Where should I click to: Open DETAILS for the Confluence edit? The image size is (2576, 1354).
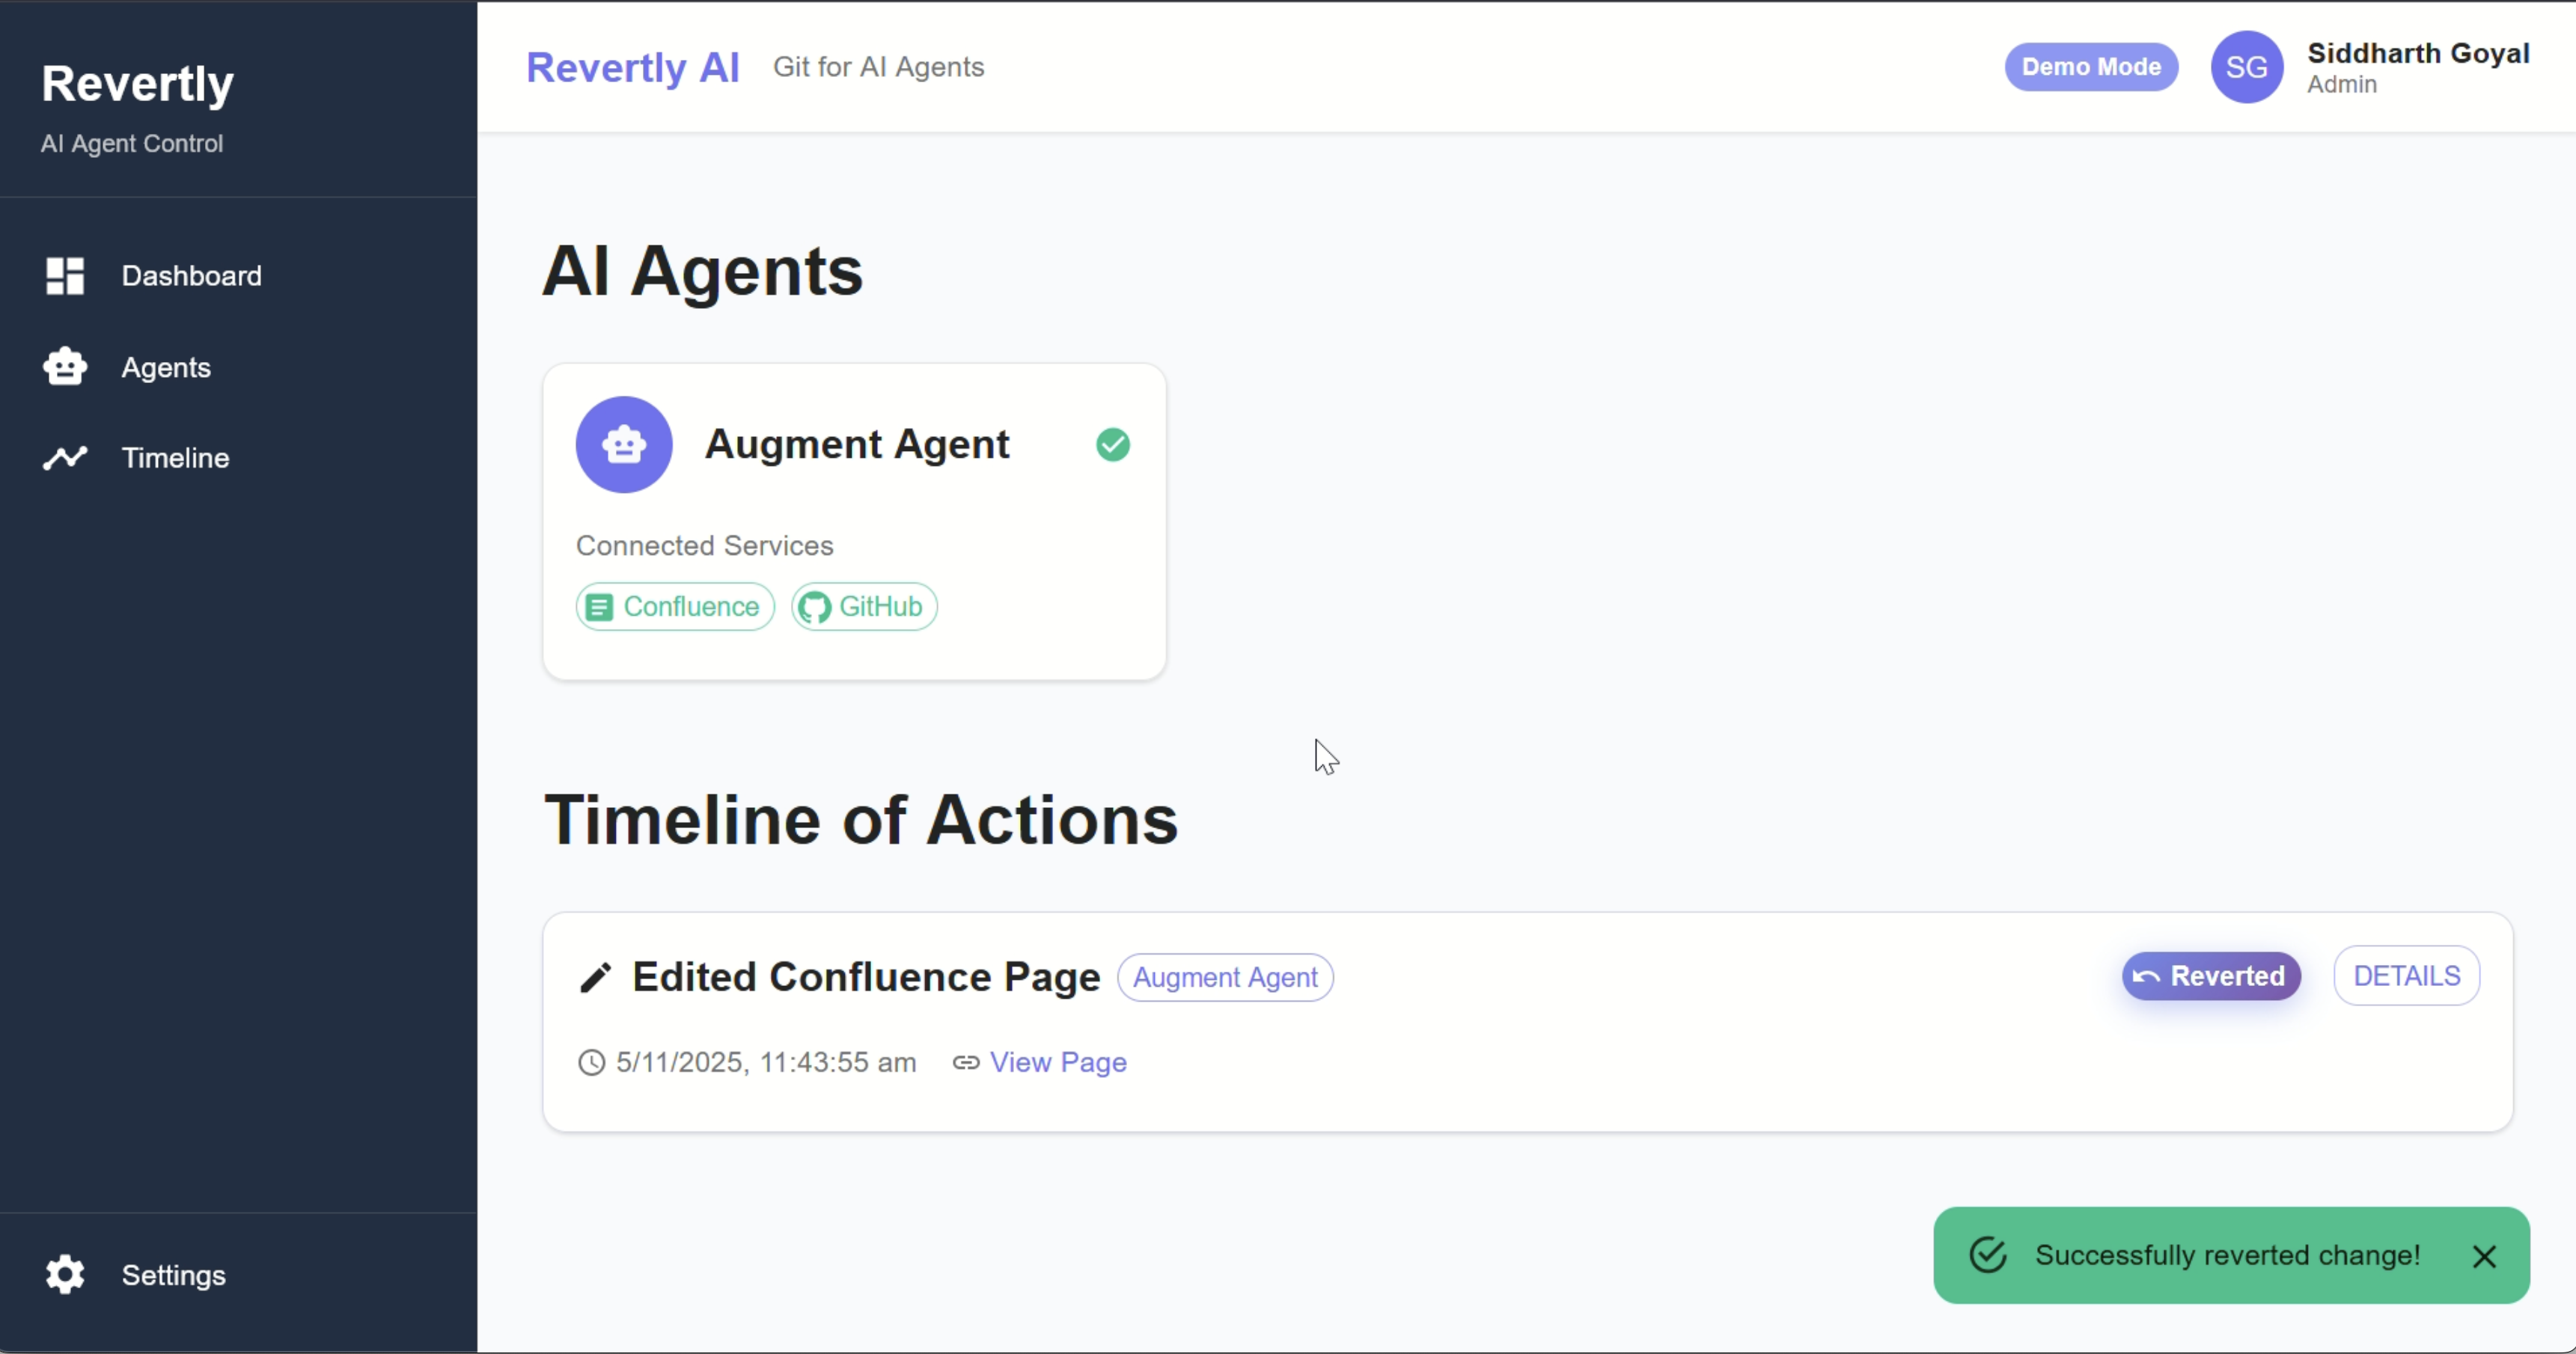pos(2406,975)
